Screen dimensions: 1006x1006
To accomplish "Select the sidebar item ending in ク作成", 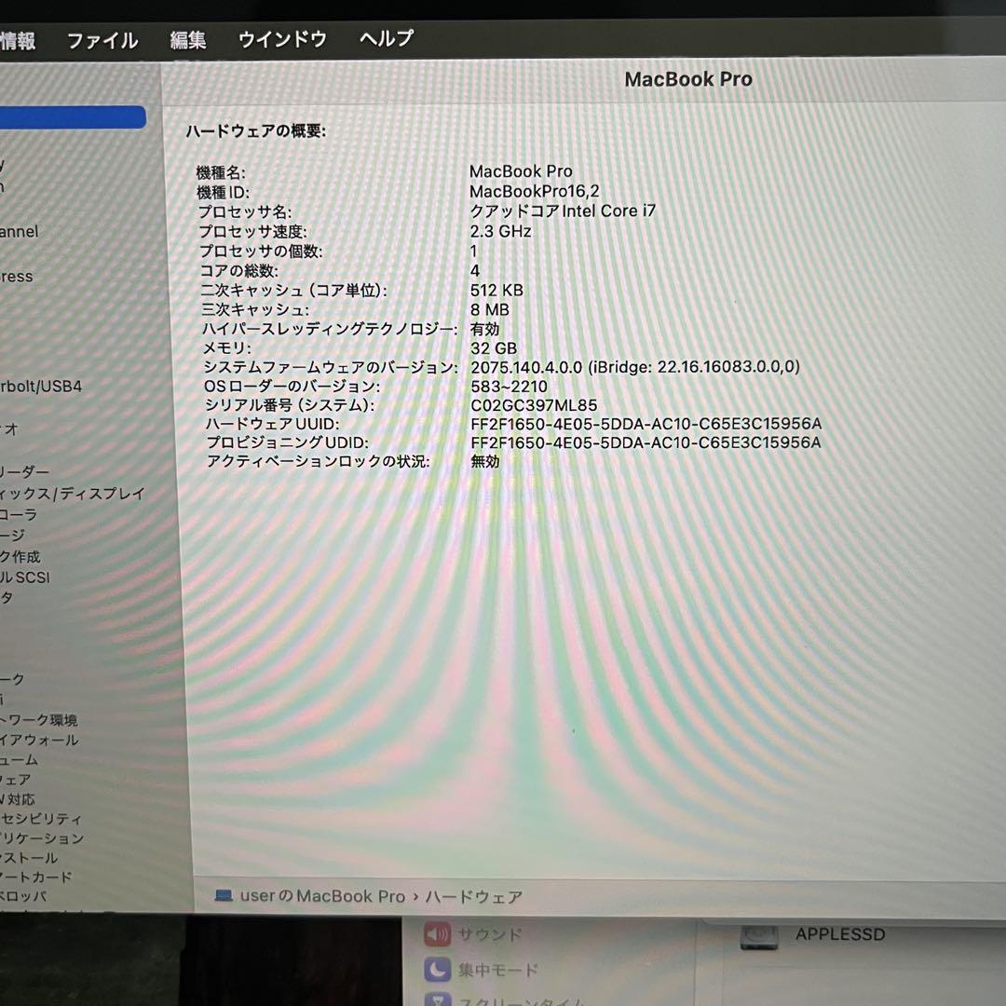I will pyautogui.click(x=20, y=556).
